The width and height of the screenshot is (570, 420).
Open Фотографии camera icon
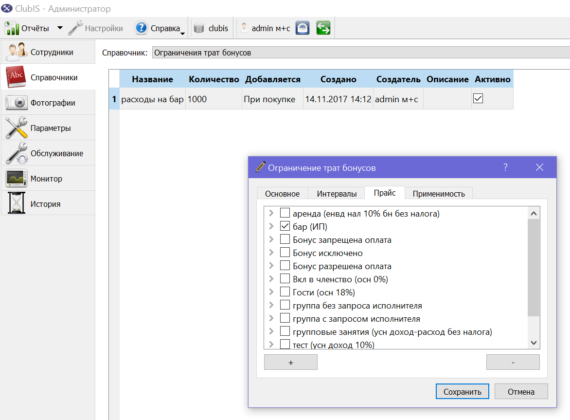click(x=17, y=103)
